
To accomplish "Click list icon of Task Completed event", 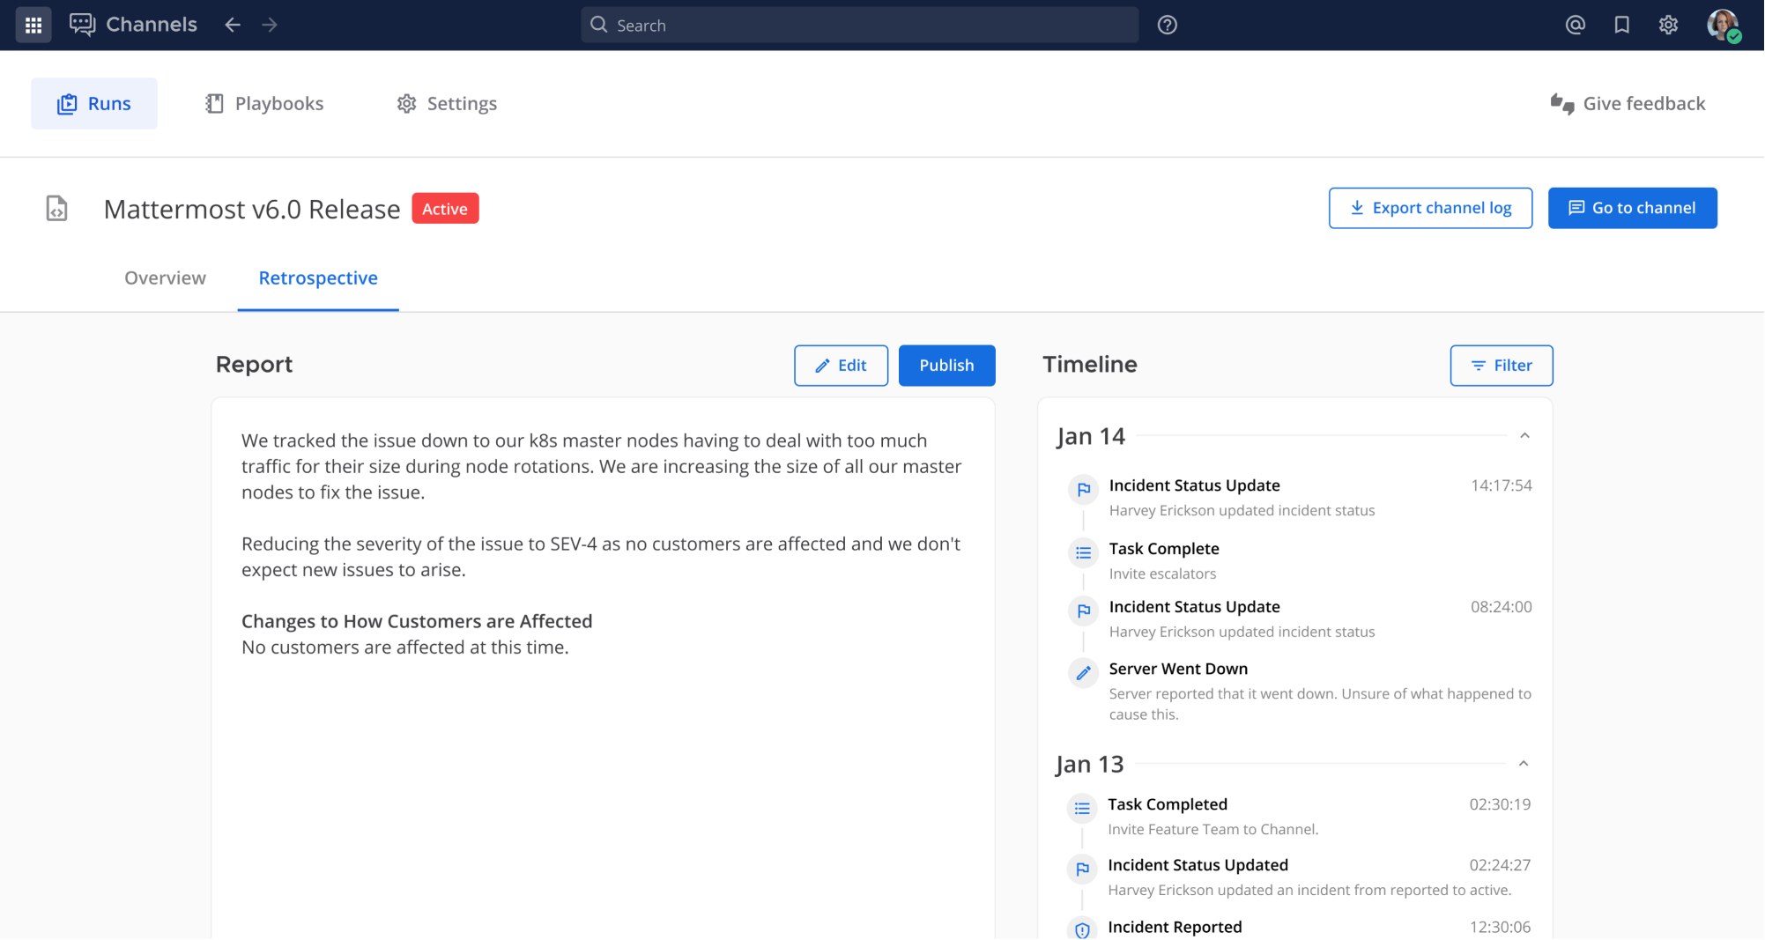I will tap(1082, 809).
